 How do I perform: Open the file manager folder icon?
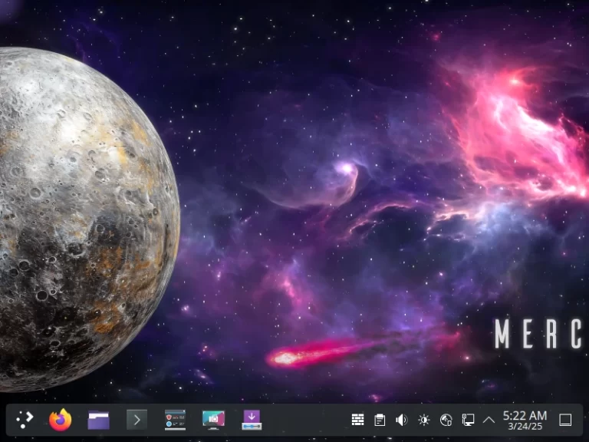(99, 420)
